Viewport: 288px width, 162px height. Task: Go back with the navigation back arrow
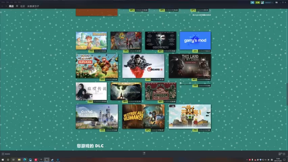tap(3, 6)
